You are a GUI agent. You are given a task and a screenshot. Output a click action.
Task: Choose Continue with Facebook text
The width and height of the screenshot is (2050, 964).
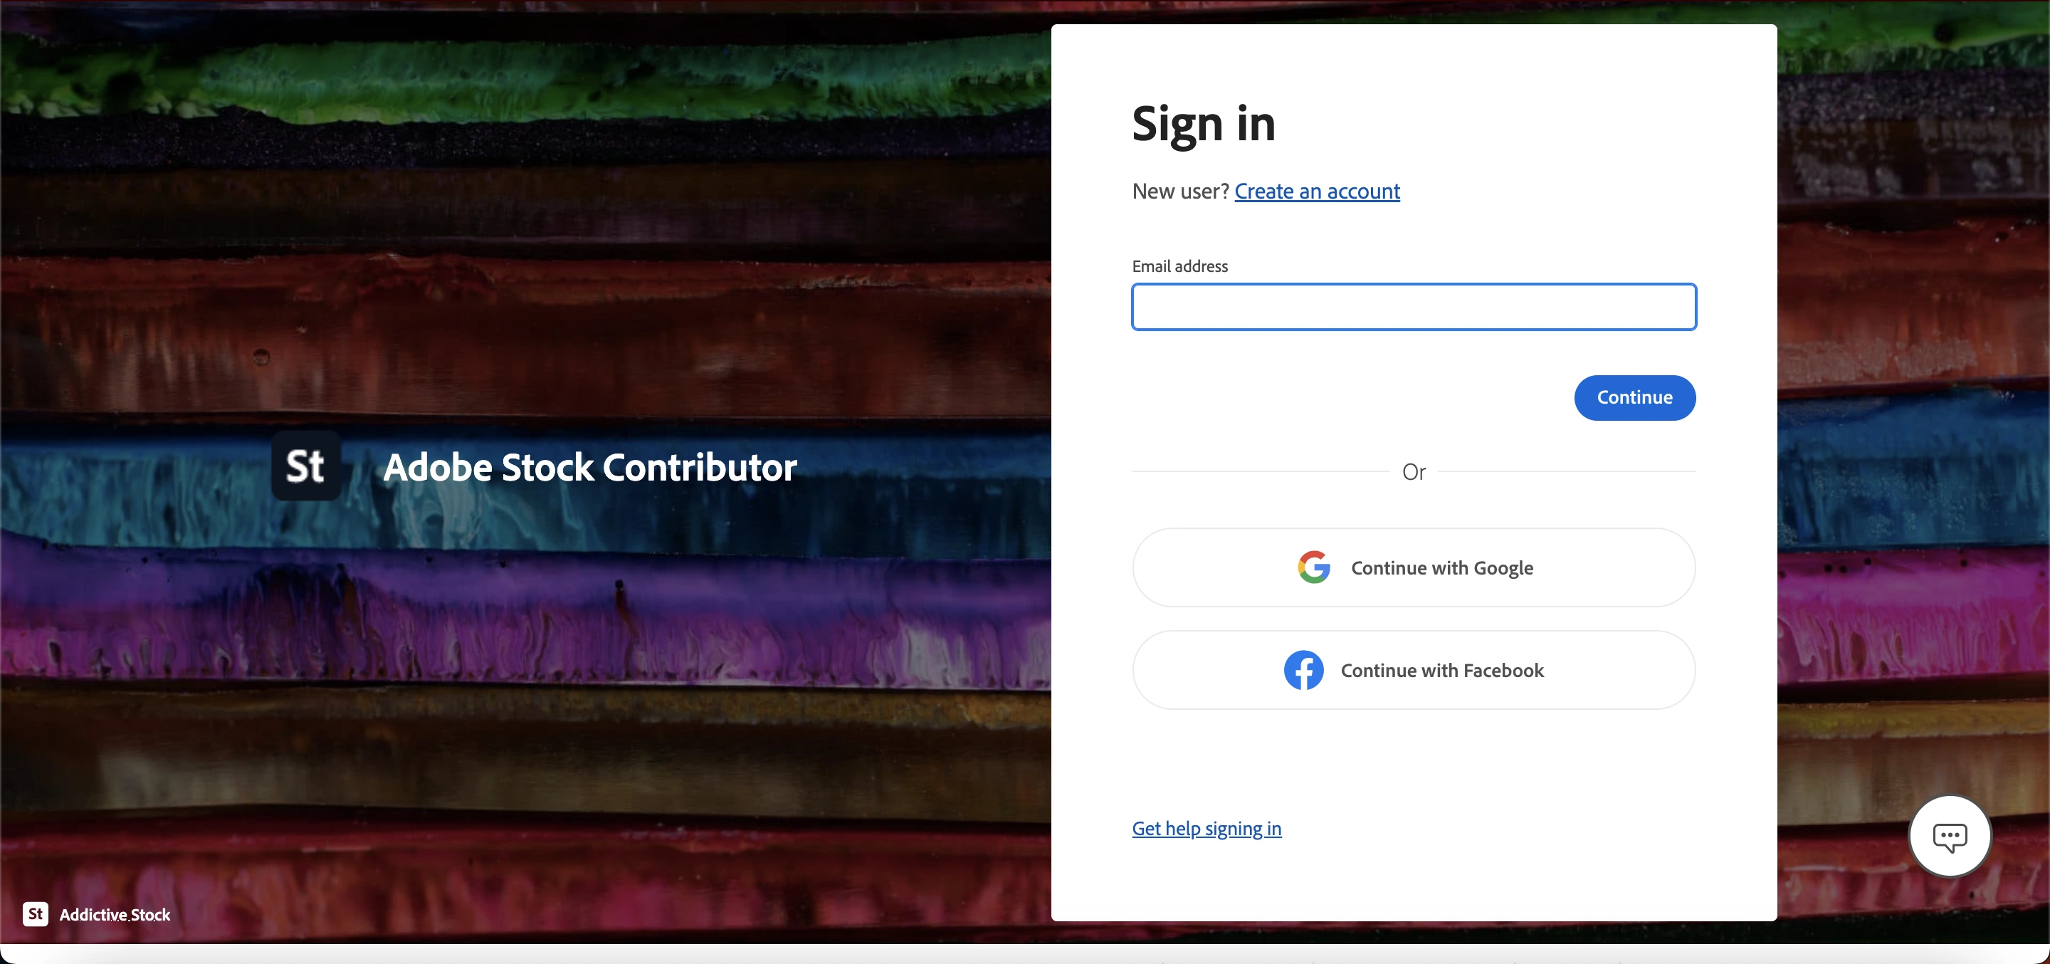(1442, 670)
